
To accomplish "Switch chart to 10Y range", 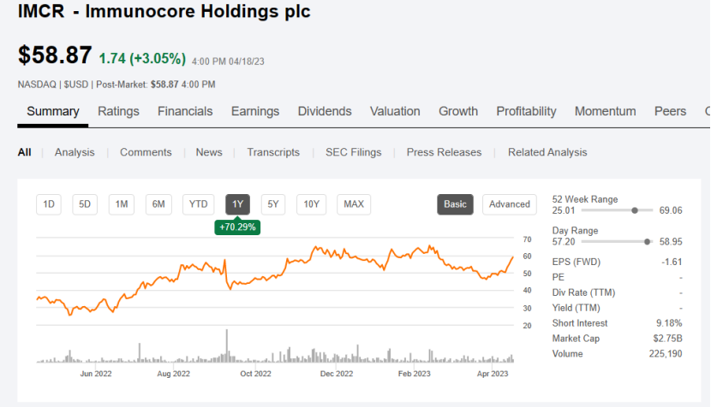I will 312,204.
